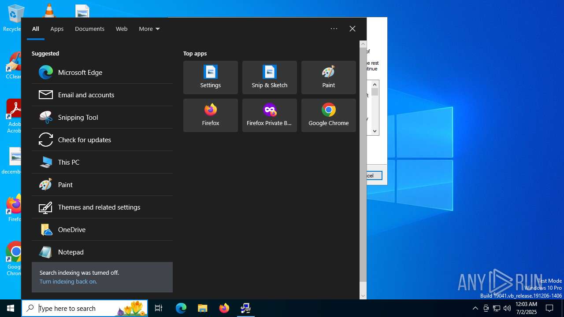The height and width of the screenshot is (317, 564).
Task: Switch to the Web search tab
Action: 122,29
